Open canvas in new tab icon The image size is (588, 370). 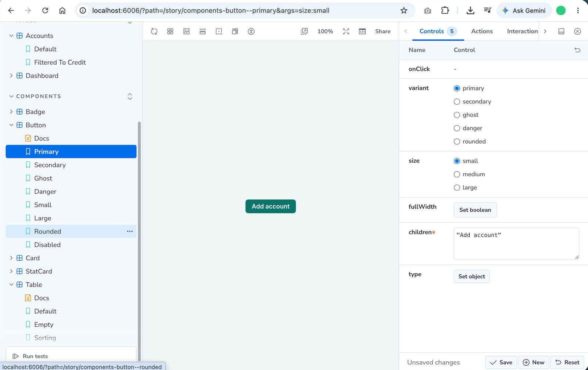point(304,31)
